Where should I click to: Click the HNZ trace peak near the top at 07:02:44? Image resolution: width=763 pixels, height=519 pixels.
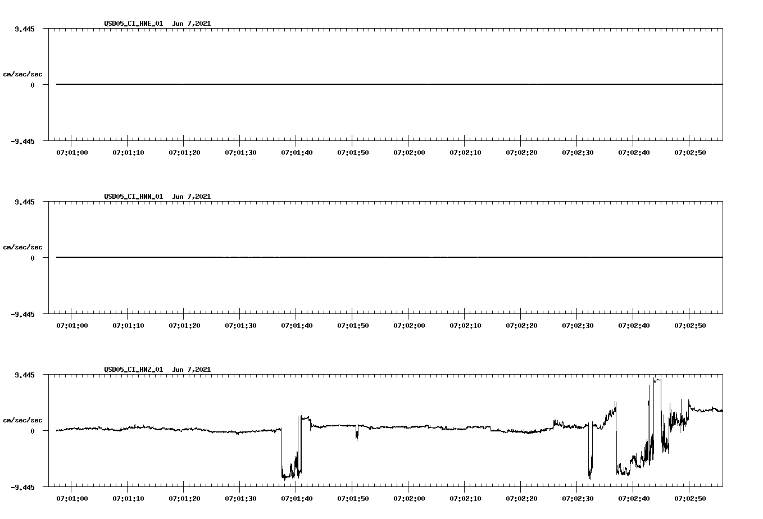pos(657,380)
